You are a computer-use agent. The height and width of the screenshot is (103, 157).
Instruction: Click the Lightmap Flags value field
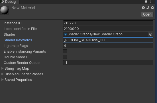click(108, 46)
